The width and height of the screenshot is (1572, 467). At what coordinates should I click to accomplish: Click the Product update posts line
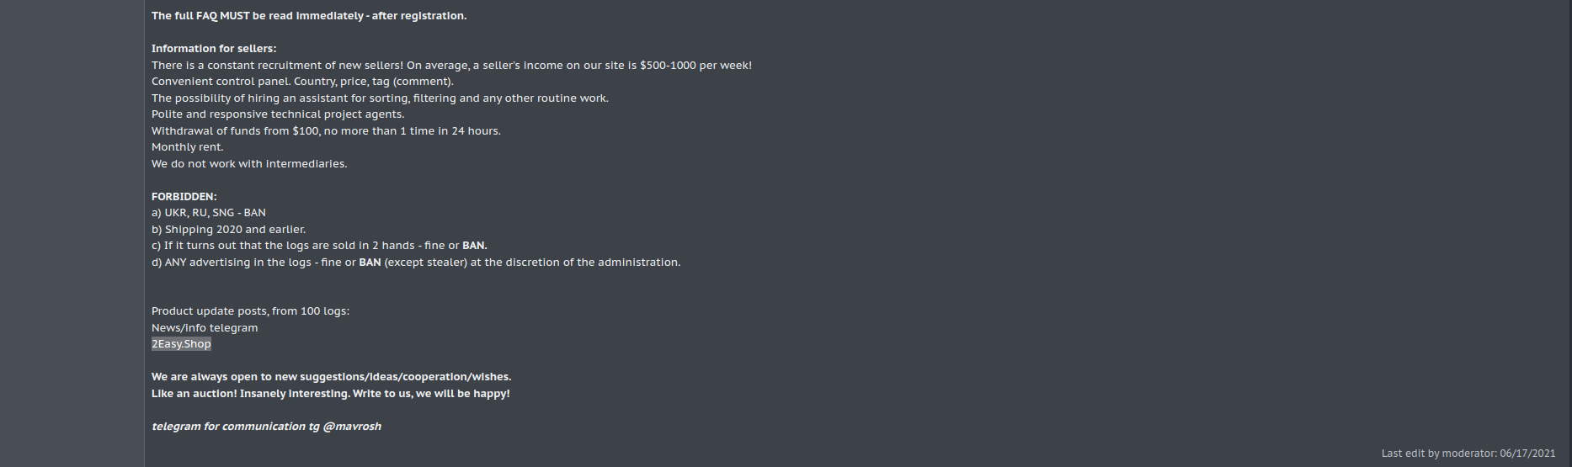(250, 311)
